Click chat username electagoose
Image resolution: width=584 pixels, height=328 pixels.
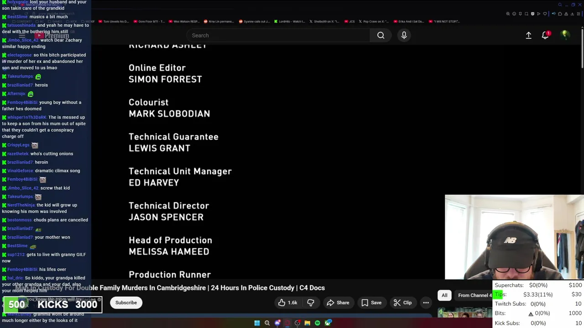pyautogui.click(x=20, y=55)
